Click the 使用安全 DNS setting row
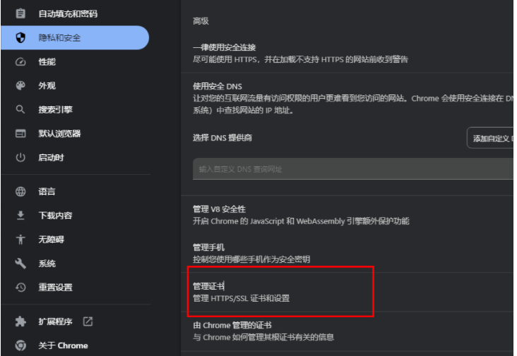 [x=347, y=98]
